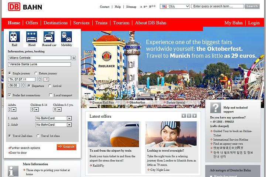Click the time stepper icon beside 06:00
Image resolution: width=266 pixels, height=177 pixels.
pyautogui.click(x=24, y=85)
